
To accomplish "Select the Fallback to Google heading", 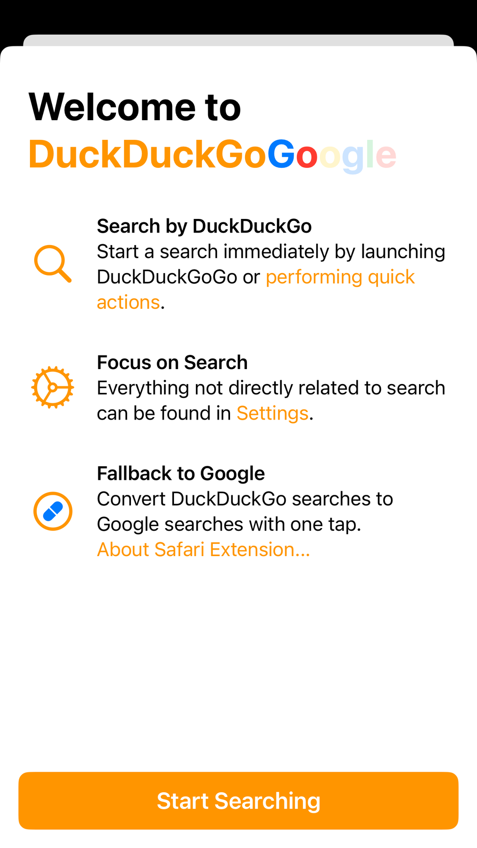I will [x=181, y=473].
